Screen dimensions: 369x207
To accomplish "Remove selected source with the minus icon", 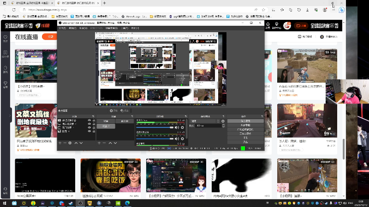I will pos(65,143).
